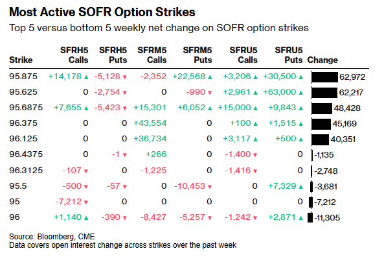Click the +43,554 SFRM5 Calls value
384x264 pixels.
(150, 123)
